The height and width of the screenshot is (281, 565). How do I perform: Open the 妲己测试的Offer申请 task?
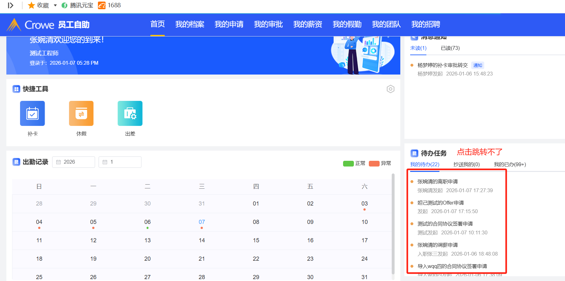click(440, 203)
